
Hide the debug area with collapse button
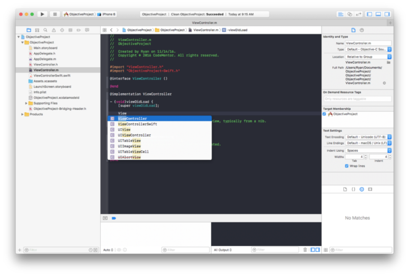(105, 218)
